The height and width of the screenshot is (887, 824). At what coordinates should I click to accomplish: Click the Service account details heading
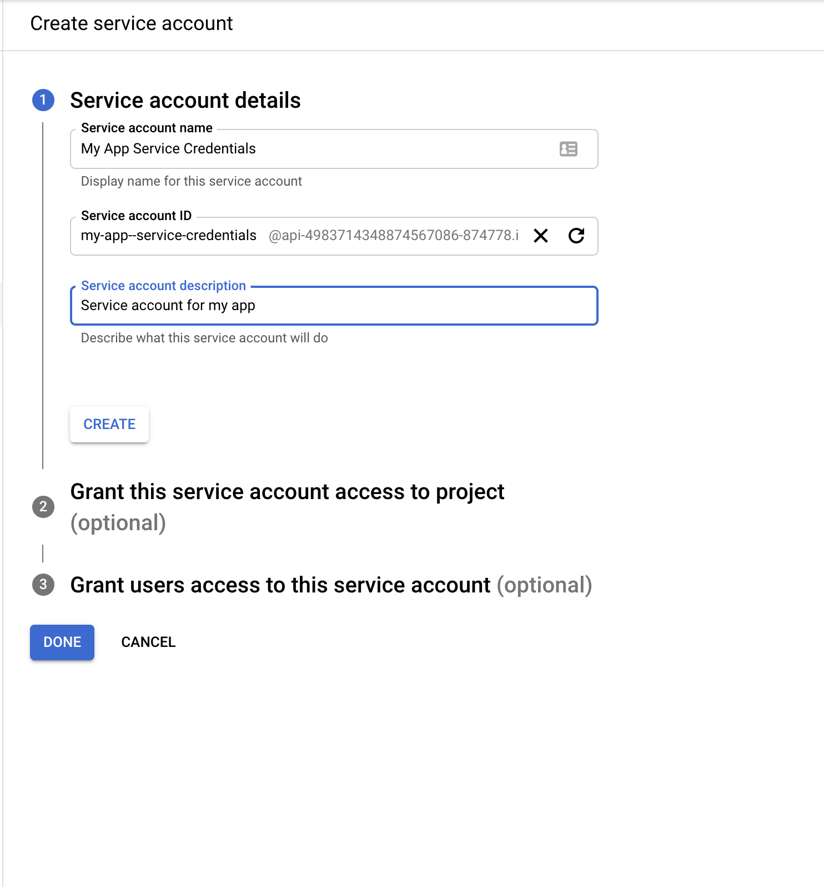pos(185,101)
